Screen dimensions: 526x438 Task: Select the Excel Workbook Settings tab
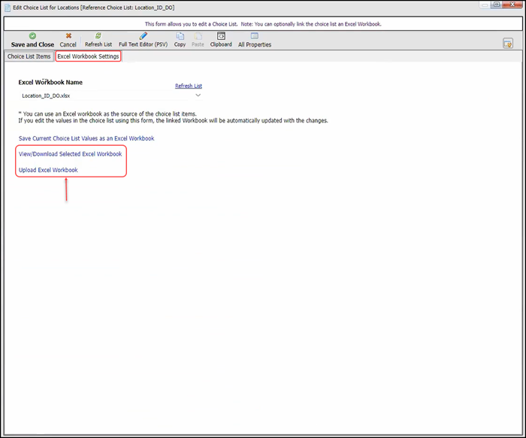click(x=88, y=56)
